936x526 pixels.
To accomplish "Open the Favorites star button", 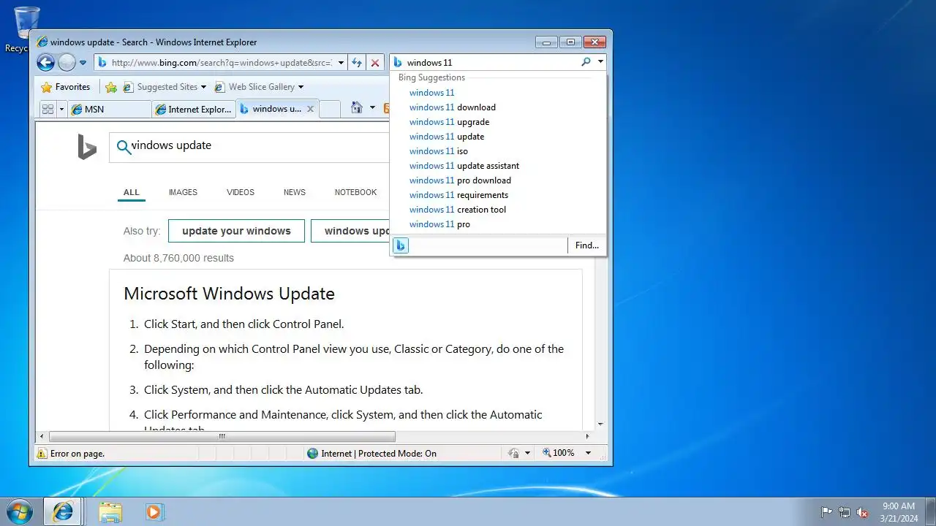I will coord(66,87).
